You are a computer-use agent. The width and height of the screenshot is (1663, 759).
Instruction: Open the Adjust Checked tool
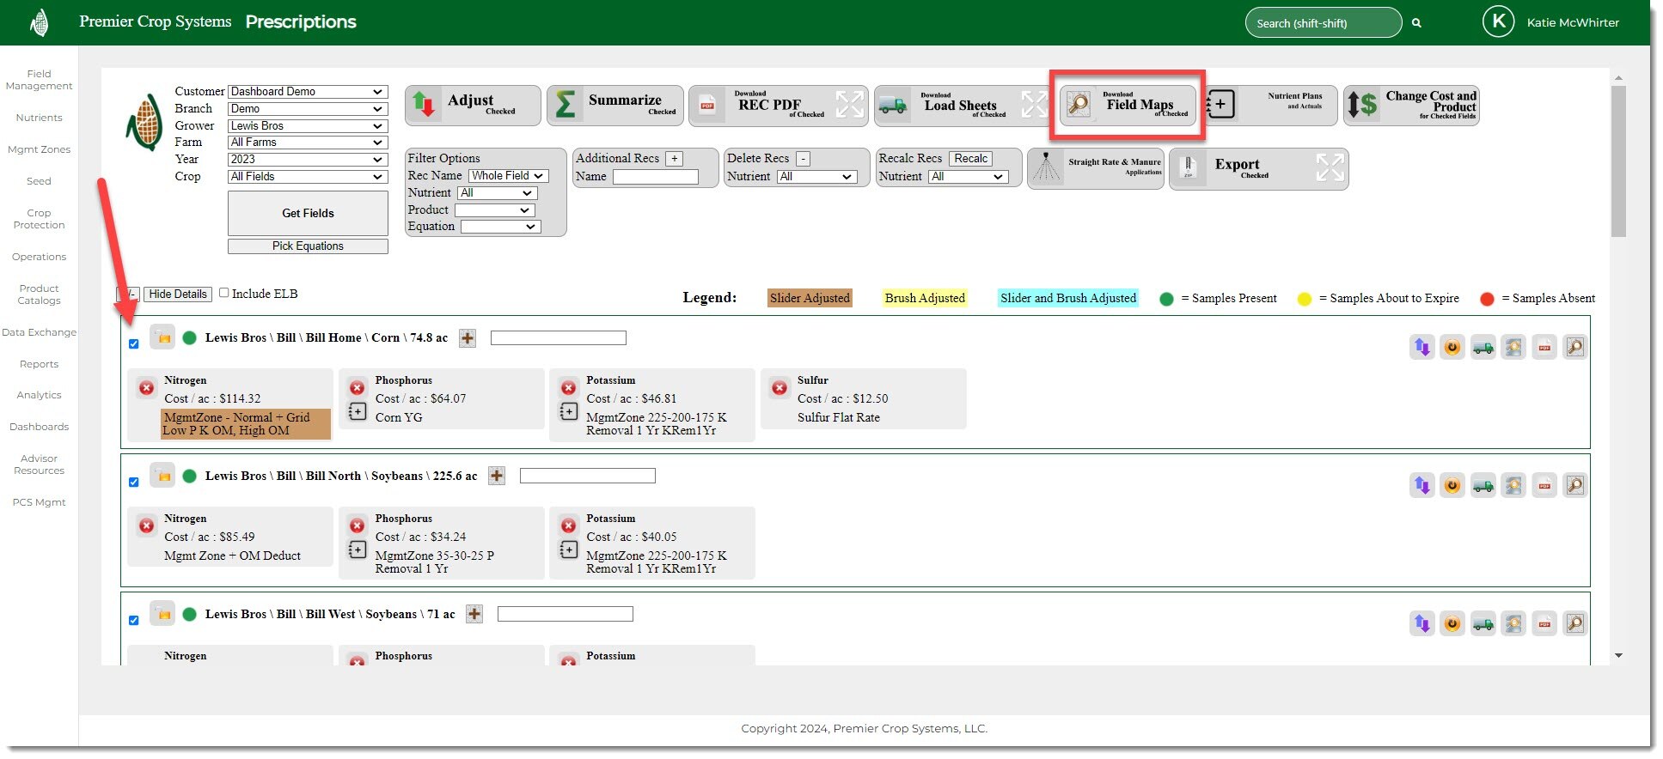[x=473, y=105]
